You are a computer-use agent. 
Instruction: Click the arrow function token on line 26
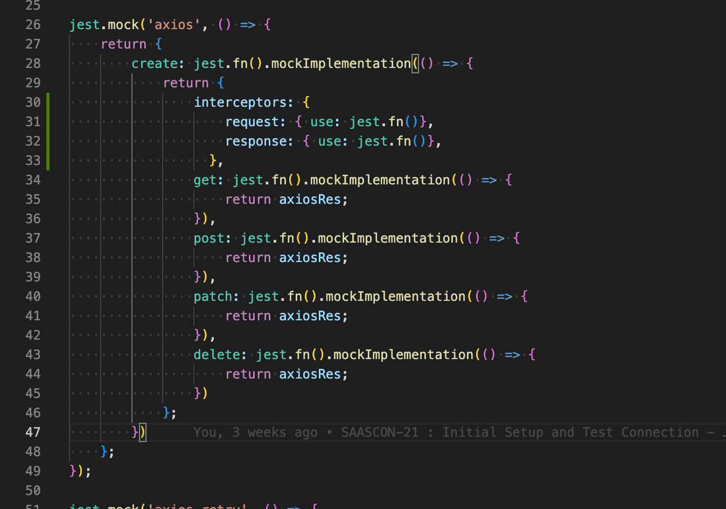(247, 24)
